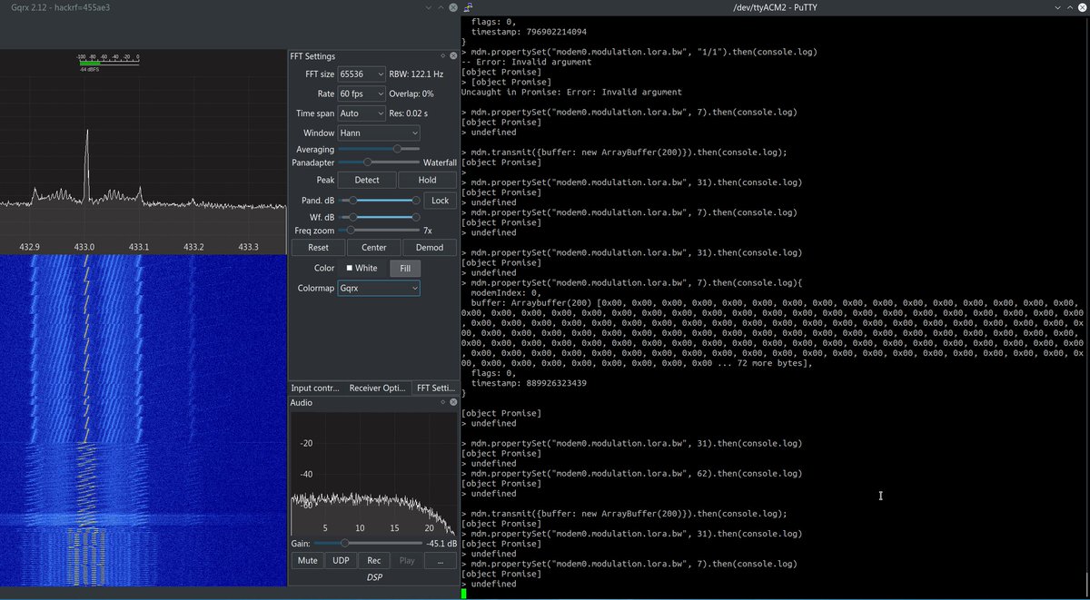Click the disabled Play button
The height and width of the screenshot is (600, 1090).
tap(407, 560)
